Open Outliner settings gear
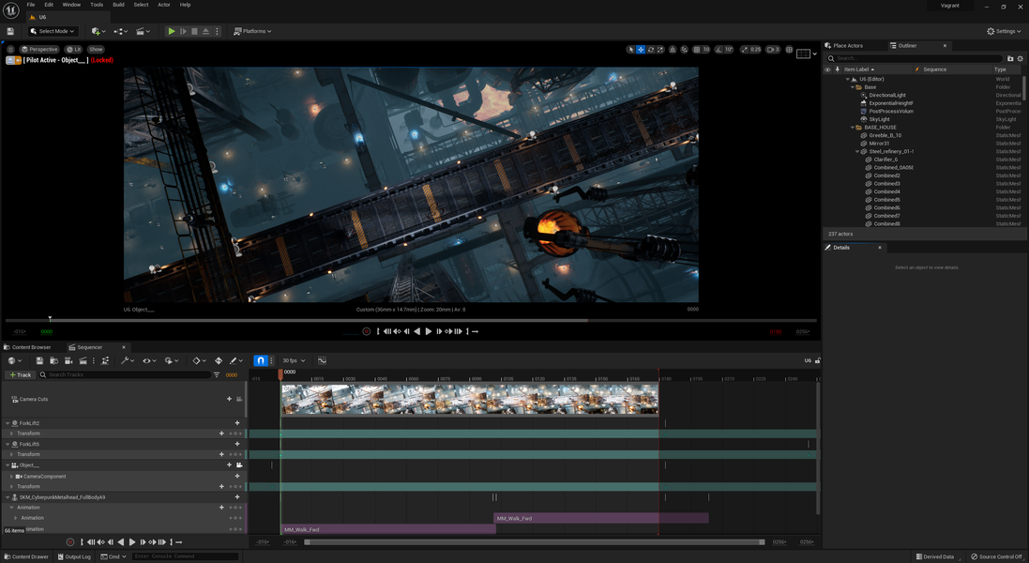 (x=1020, y=58)
